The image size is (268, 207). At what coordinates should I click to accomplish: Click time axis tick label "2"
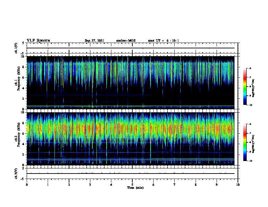click(69, 185)
